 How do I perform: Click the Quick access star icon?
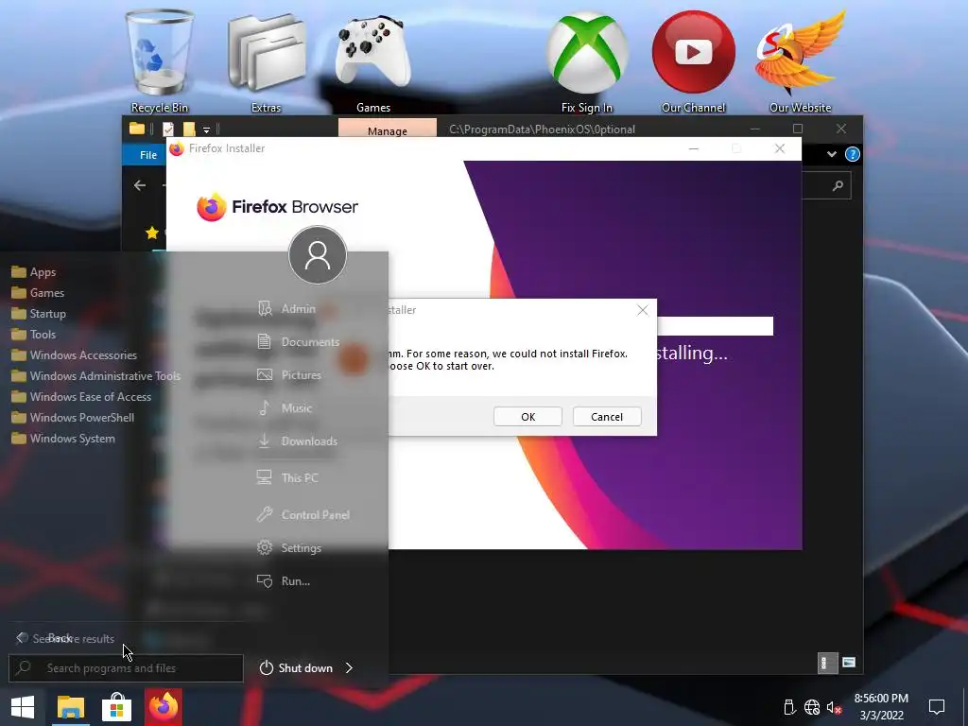[x=152, y=233]
